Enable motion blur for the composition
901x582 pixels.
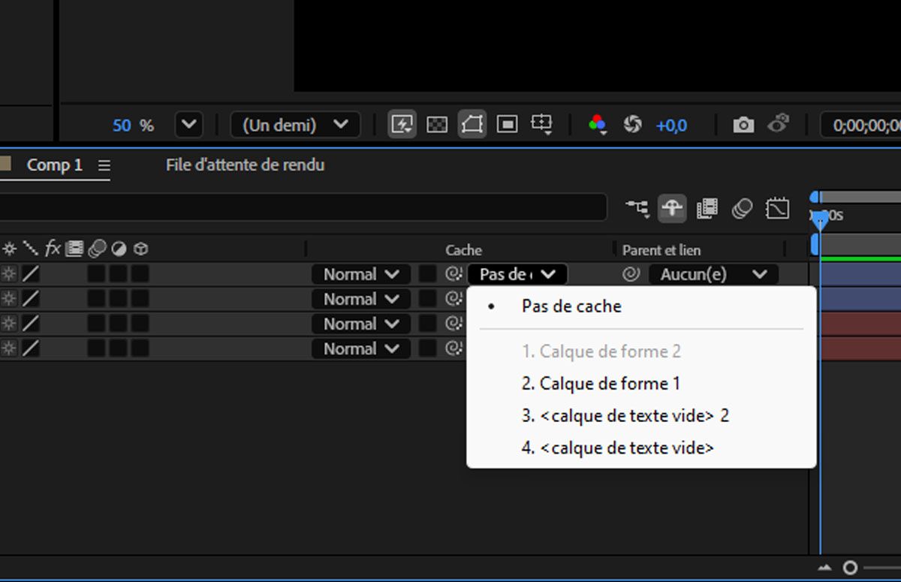(x=742, y=208)
